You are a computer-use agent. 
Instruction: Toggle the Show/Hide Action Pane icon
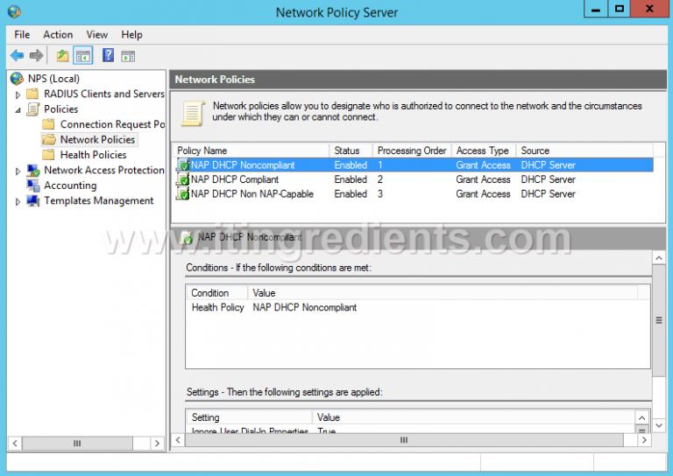tap(128, 56)
